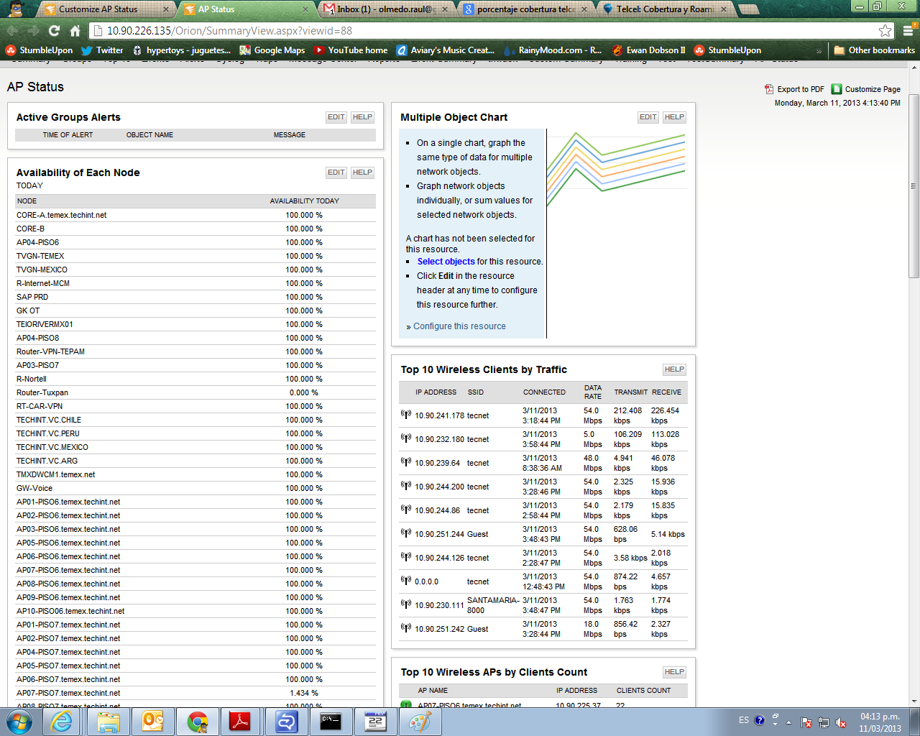
Task: Click wireless icon for client 10.90.251.244
Action: [406, 533]
